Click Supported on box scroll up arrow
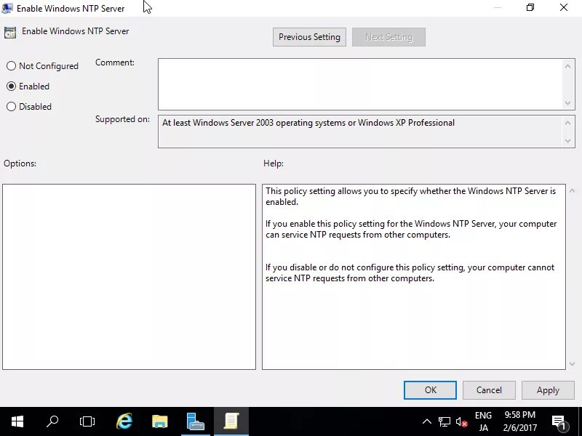Viewport: 582px width, 436px height. [567, 123]
